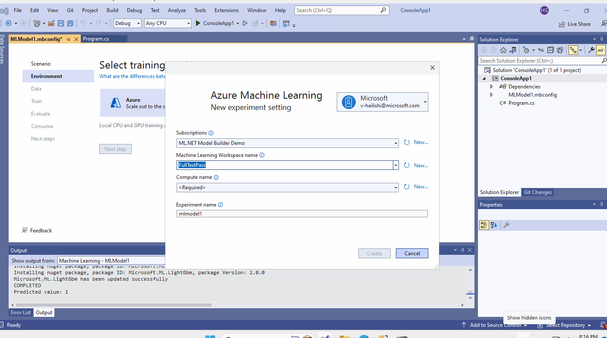
Task: Switch to the Git Changes tab
Action: [538, 192]
